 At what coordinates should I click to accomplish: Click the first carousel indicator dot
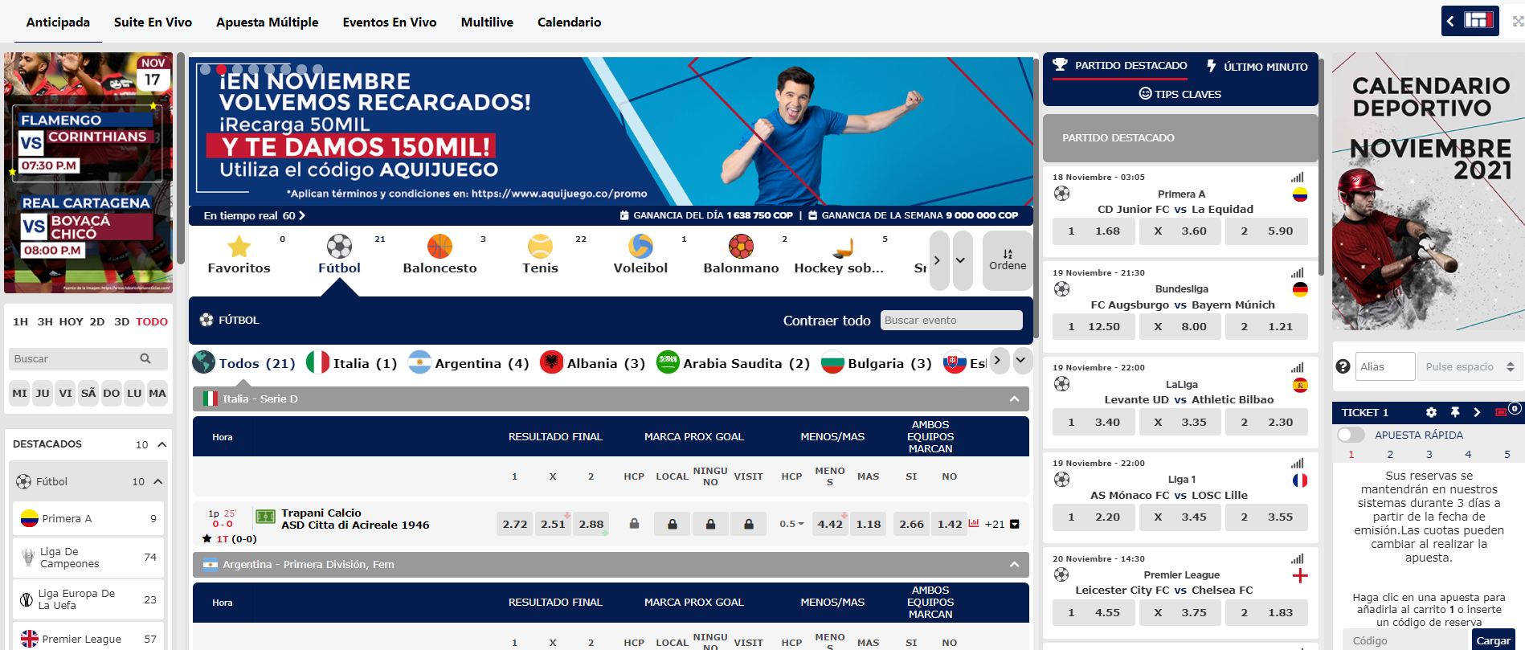click(205, 69)
